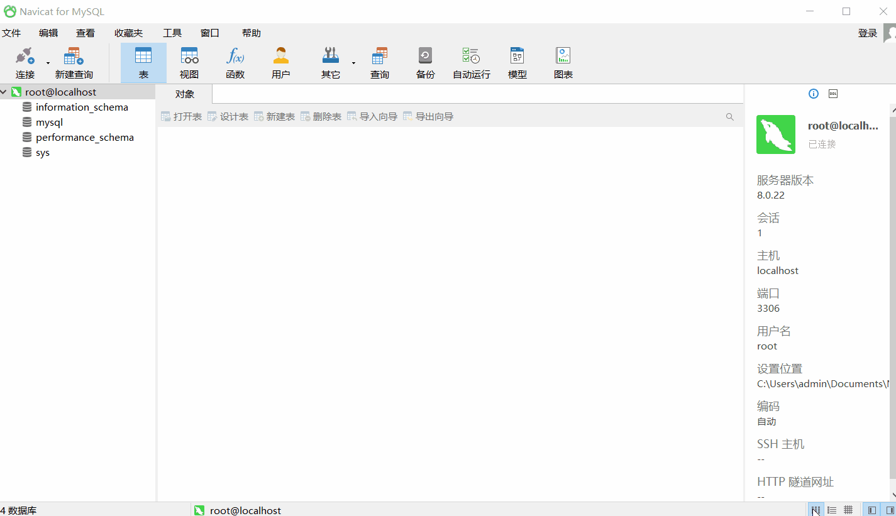Open the 文件 menu
The width and height of the screenshot is (896, 516).
tap(11, 33)
